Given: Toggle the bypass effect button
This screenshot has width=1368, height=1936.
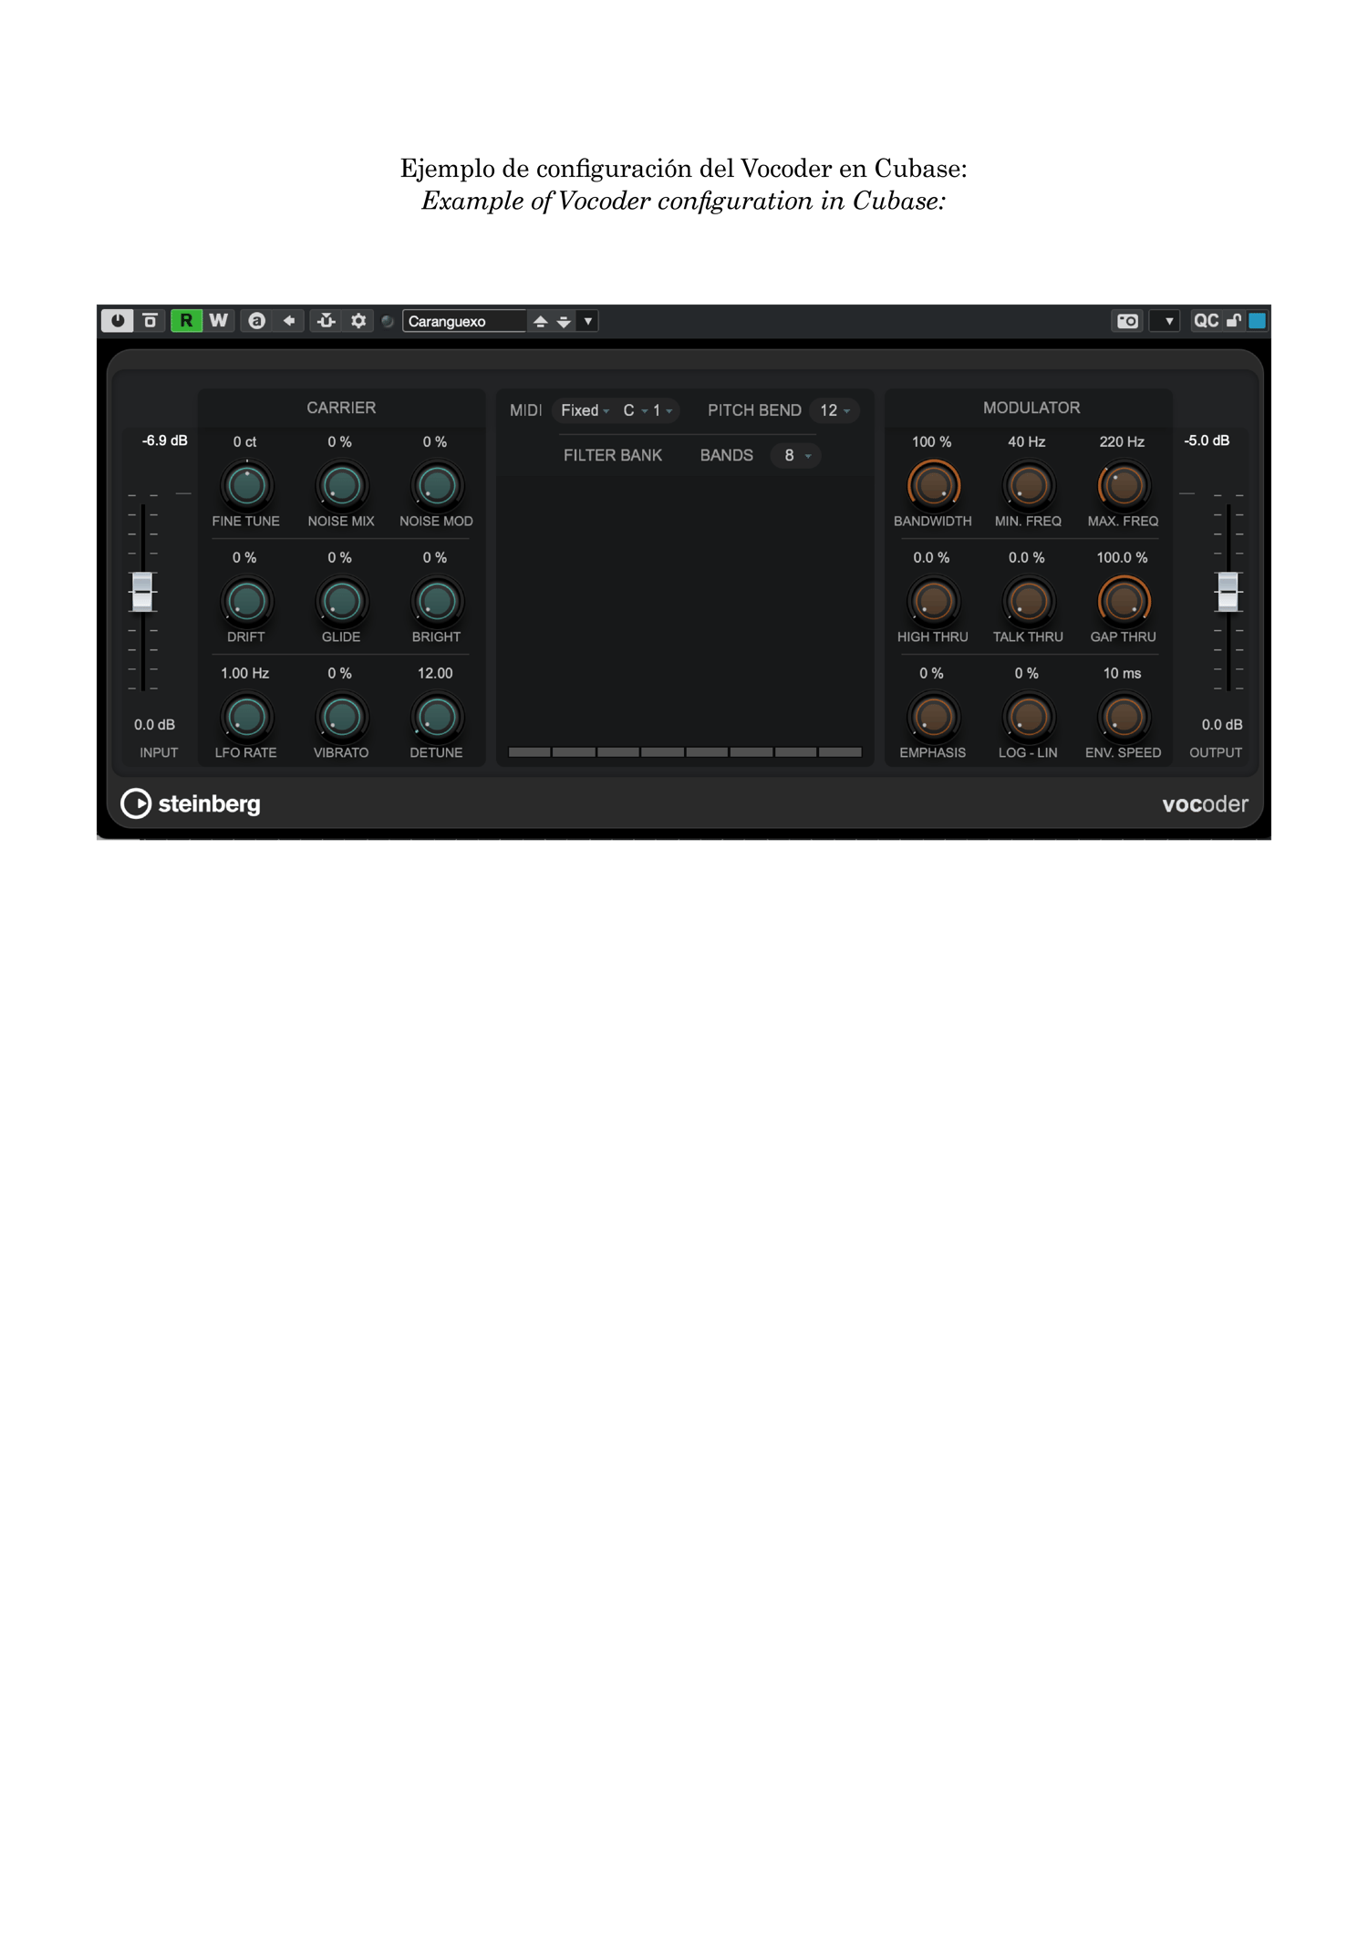Looking at the screenshot, I should pyautogui.click(x=150, y=321).
